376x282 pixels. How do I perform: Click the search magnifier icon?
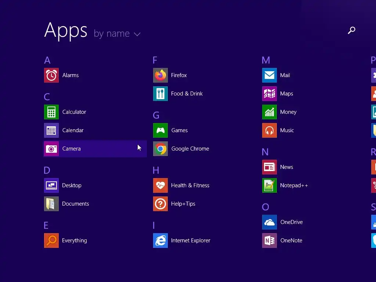pyautogui.click(x=351, y=30)
